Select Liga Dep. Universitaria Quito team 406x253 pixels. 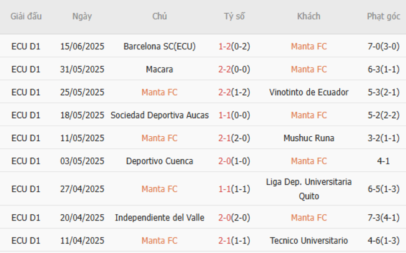pos(309,189)
